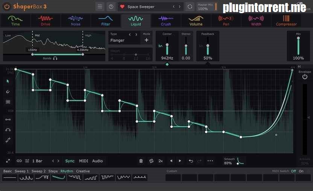Select MIDI trigger mode
The width and height of the screenshot is (313, 191).
coord(84,161)
